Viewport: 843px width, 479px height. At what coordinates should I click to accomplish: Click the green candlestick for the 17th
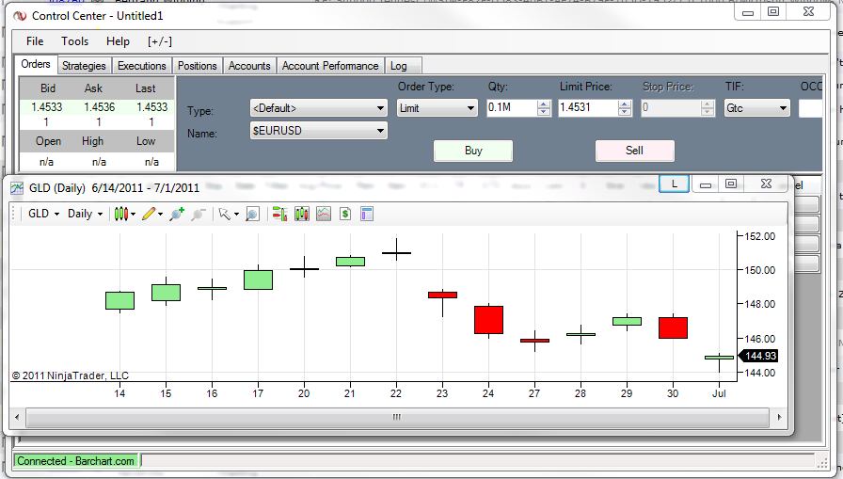pyautogui.click(x=258, y=279)
